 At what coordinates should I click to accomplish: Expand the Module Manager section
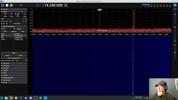14,78
